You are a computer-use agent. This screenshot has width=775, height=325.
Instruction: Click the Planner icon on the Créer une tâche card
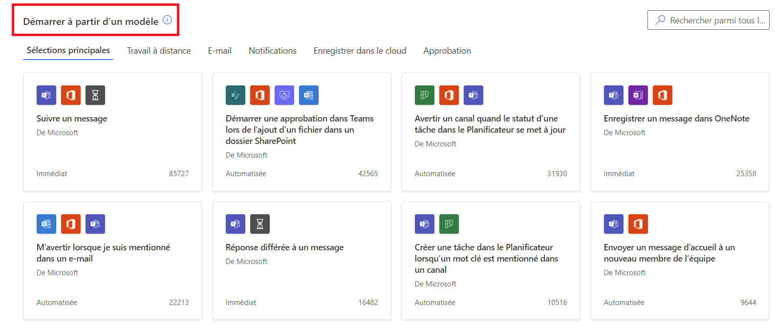coord(449,224)
